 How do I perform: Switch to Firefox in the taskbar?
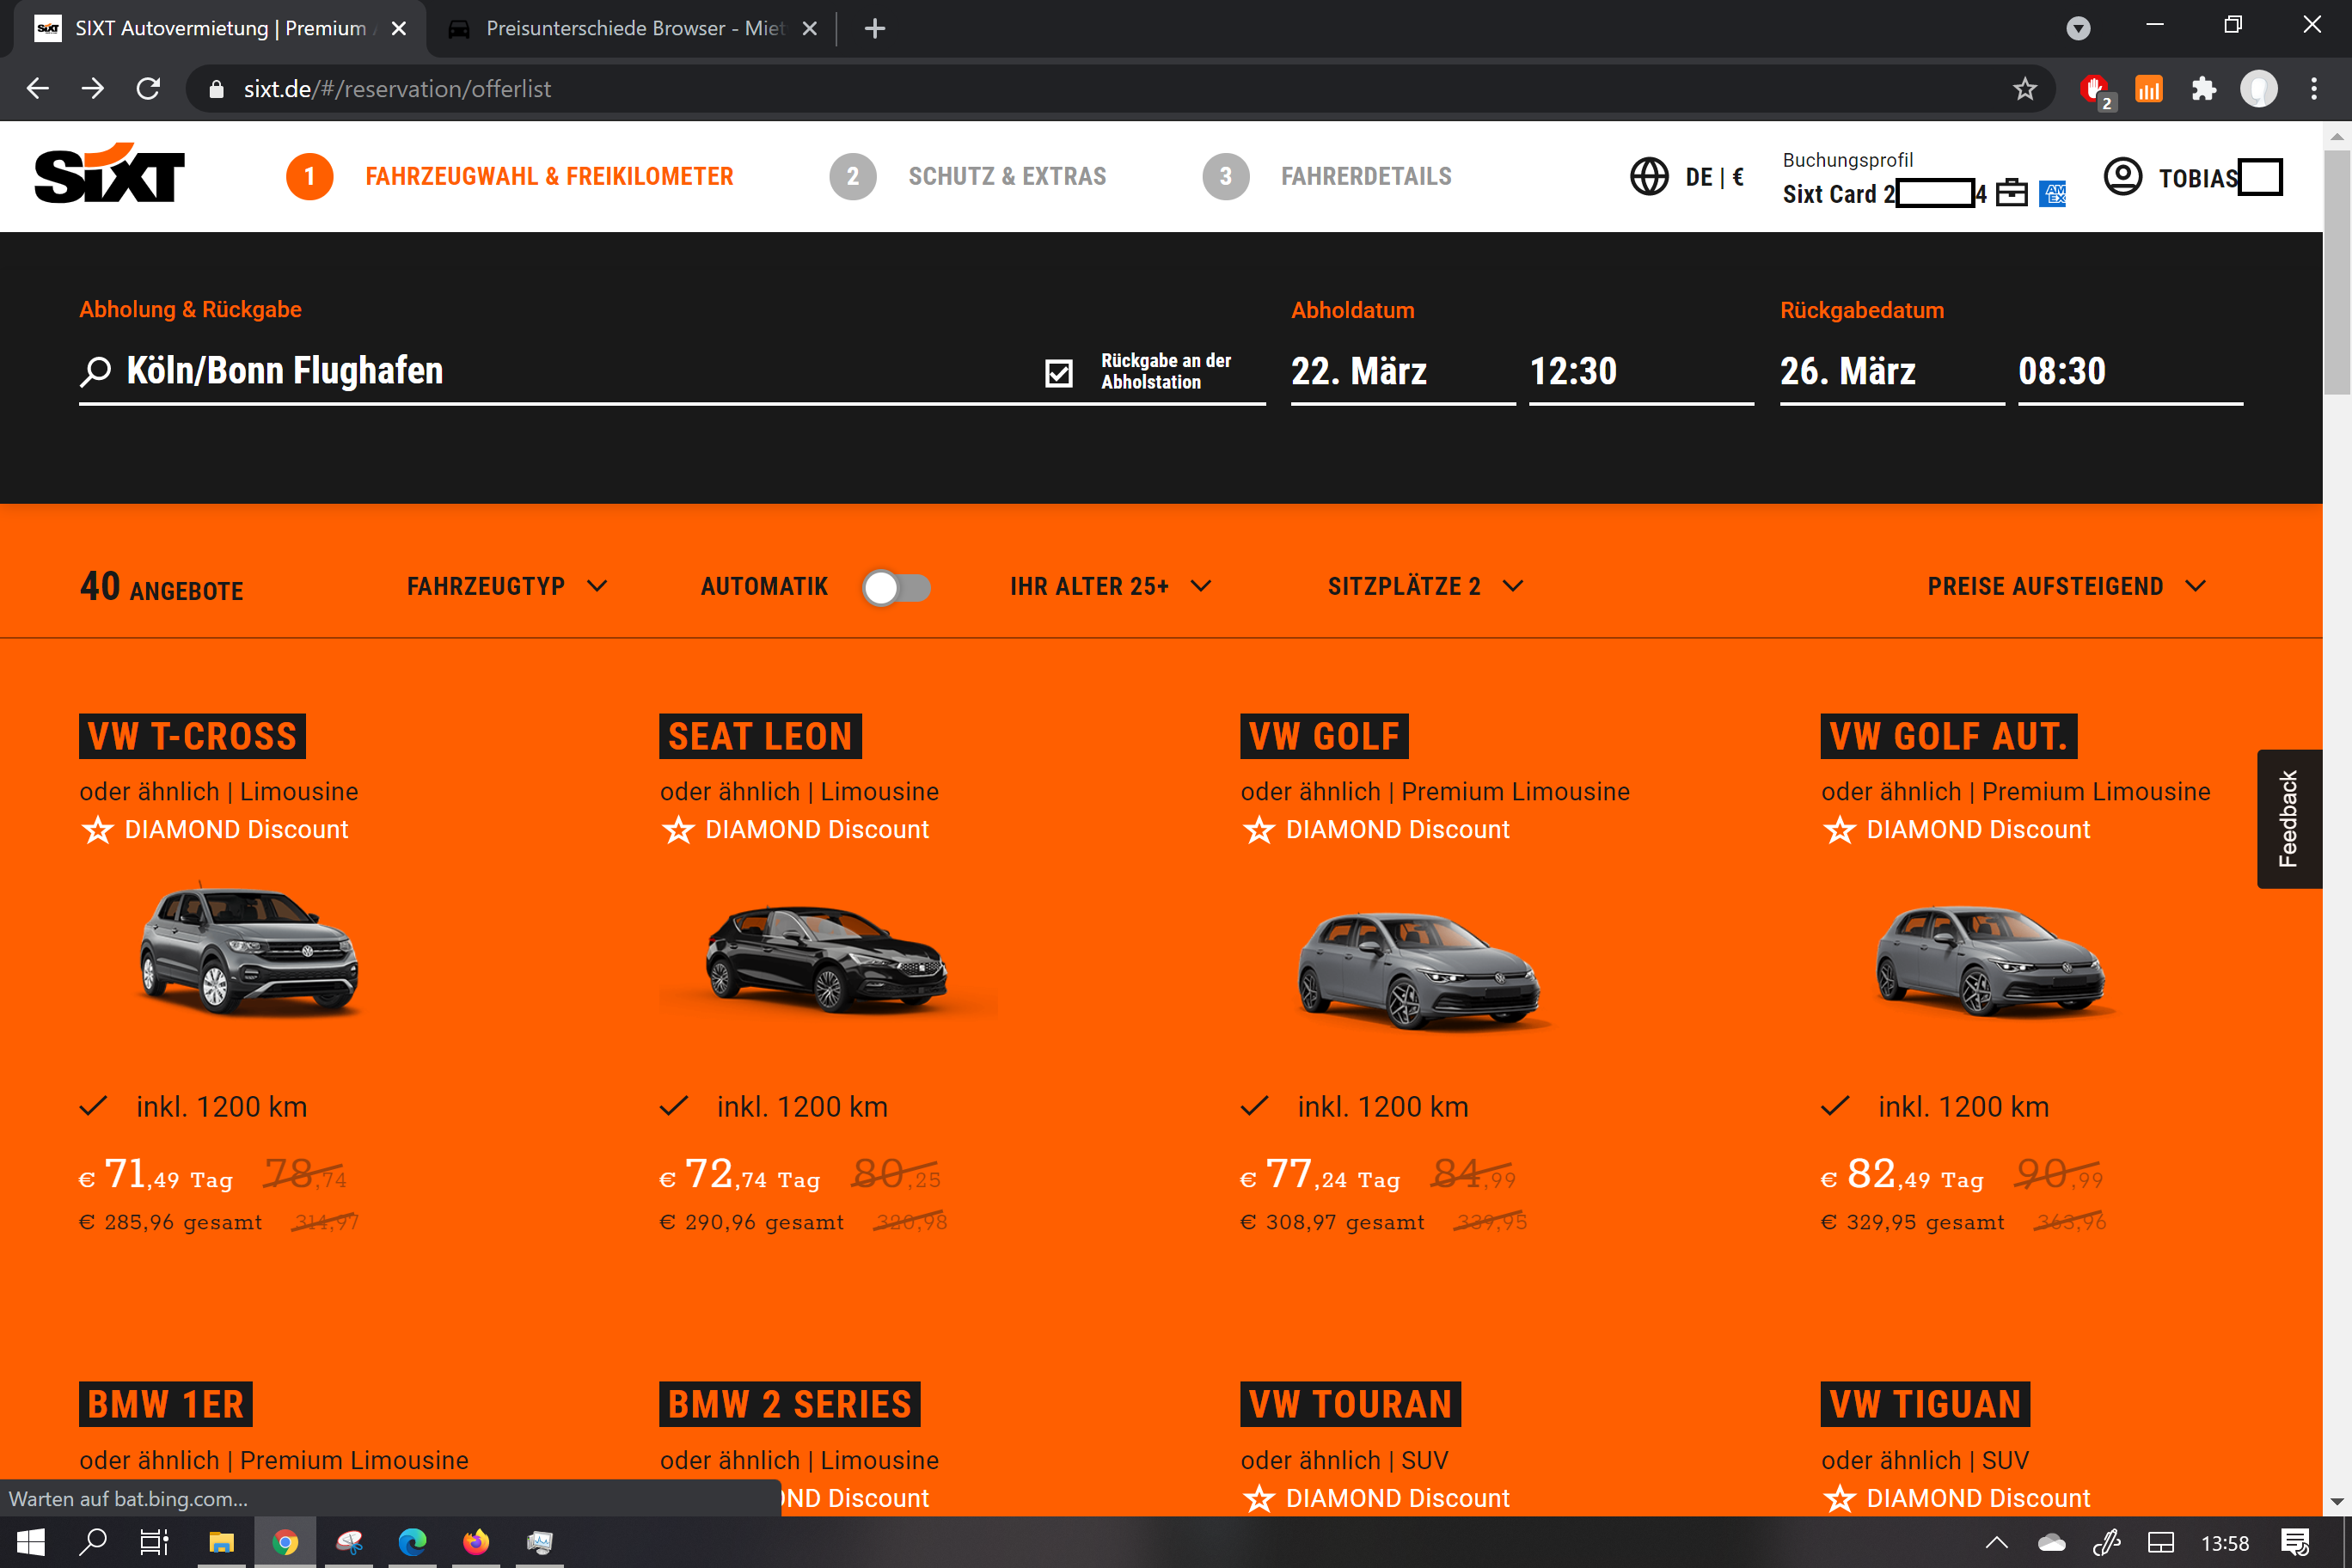tap(476, 1542)
